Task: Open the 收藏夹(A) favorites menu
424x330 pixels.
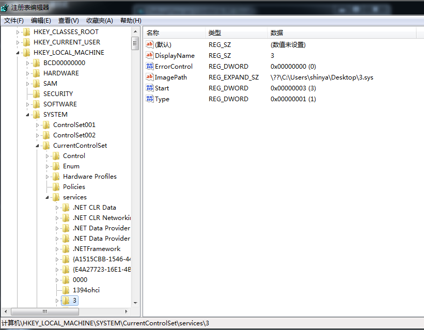Action: coord(99,21)
